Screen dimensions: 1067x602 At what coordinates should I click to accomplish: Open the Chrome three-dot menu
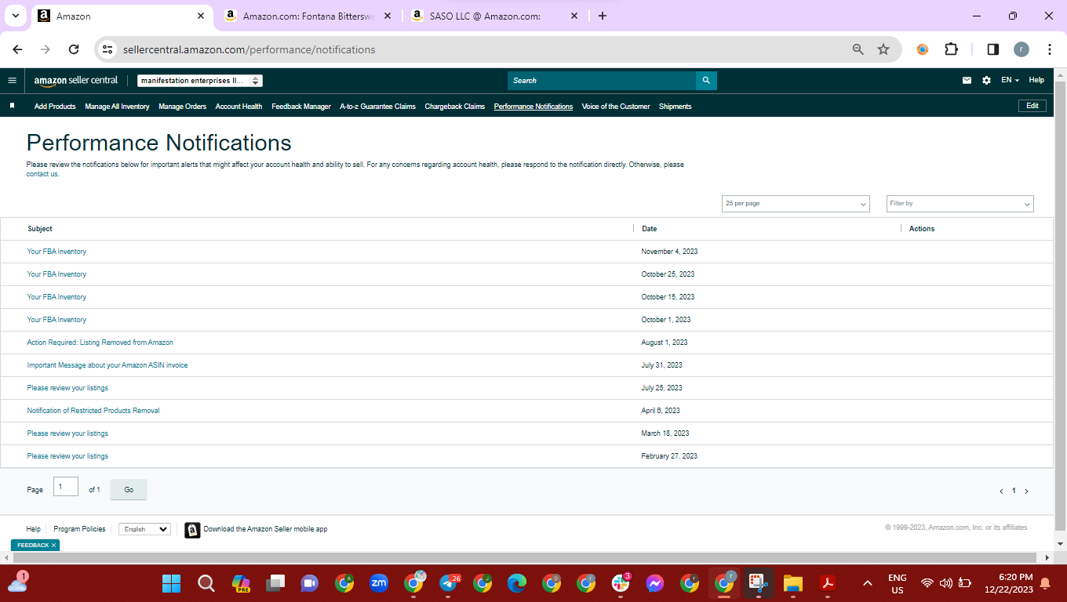[1050, 49]
